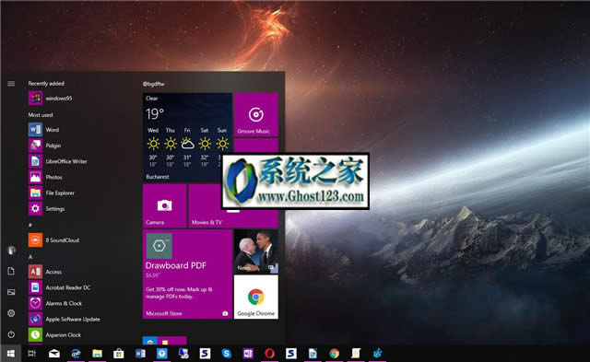
Task: Open LibreOffice document icon on taskbar
Action: click(313, 354)
